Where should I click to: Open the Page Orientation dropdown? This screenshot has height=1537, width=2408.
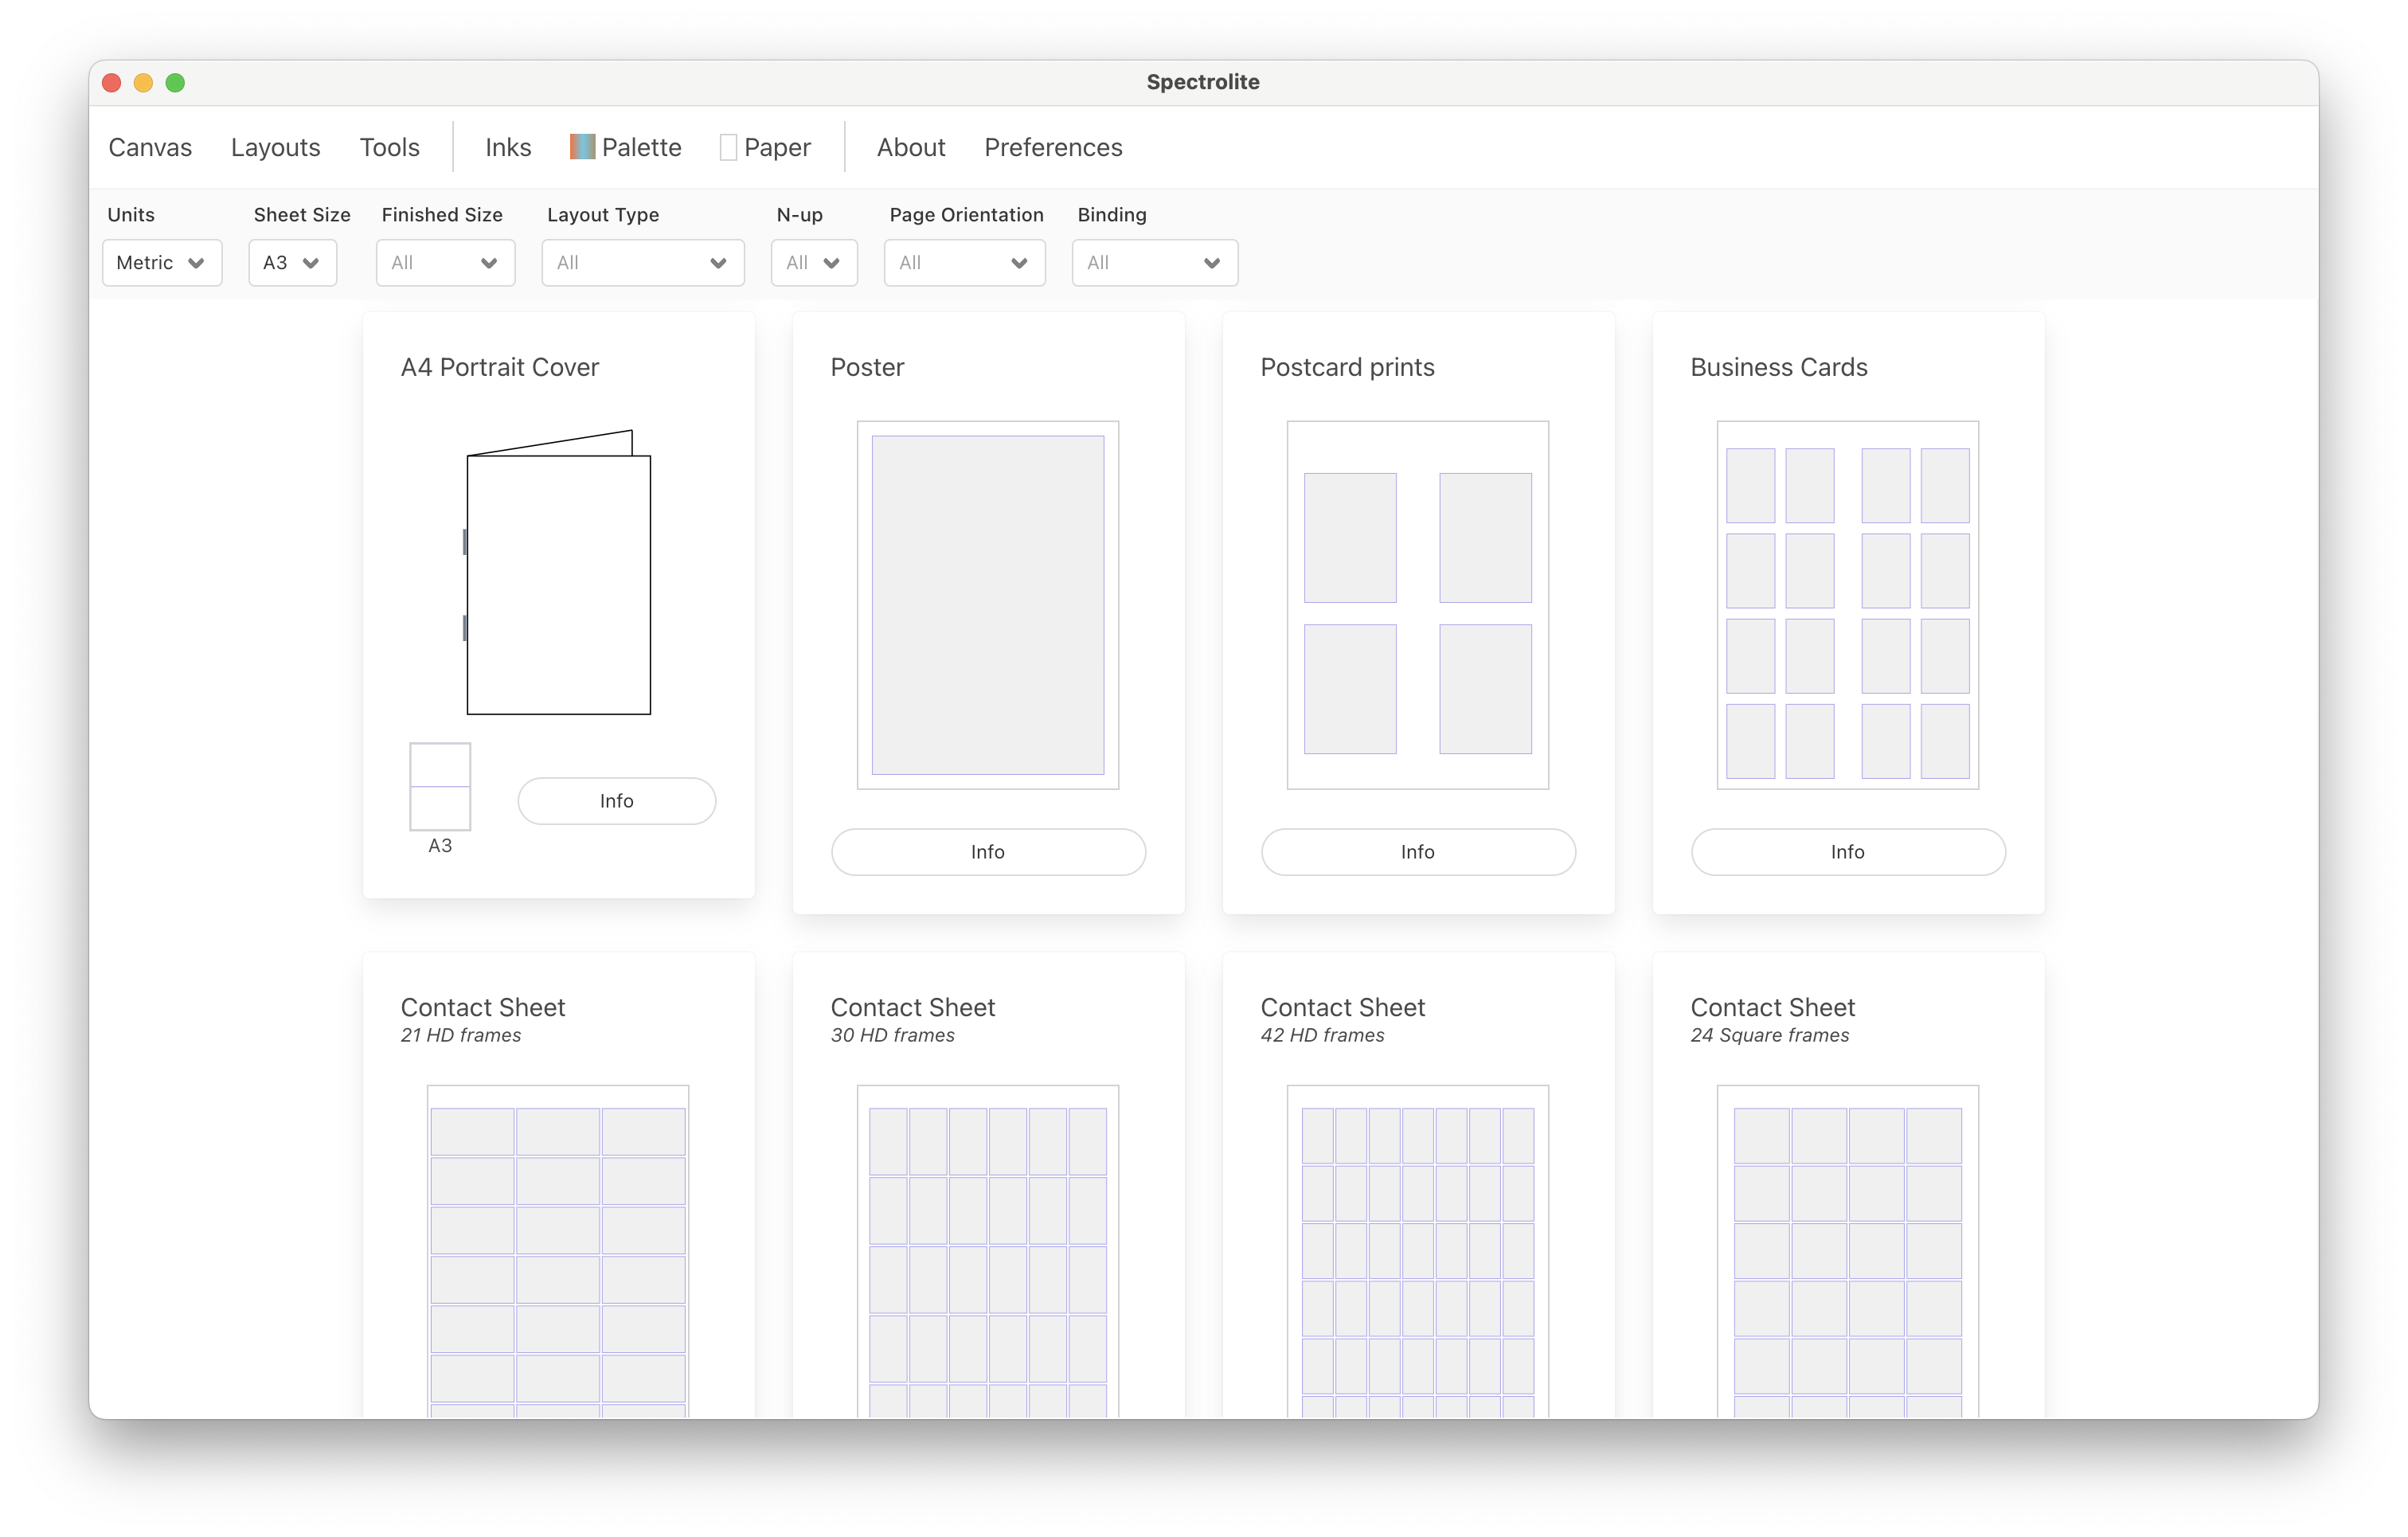click(964, 263)
